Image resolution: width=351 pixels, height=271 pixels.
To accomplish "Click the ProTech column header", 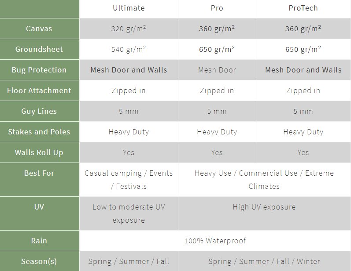I will [303, 8].
